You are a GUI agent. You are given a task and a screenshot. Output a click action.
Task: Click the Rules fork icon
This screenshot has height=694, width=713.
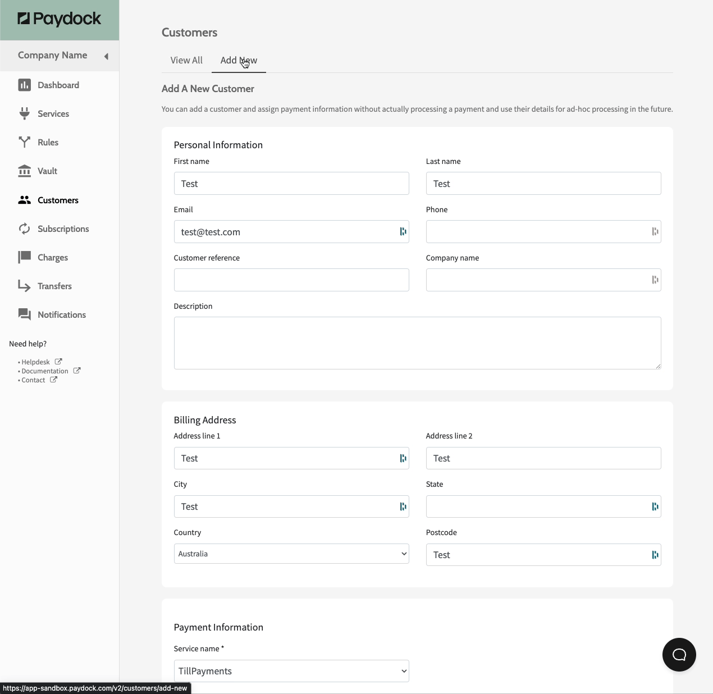tap(24, 142)
